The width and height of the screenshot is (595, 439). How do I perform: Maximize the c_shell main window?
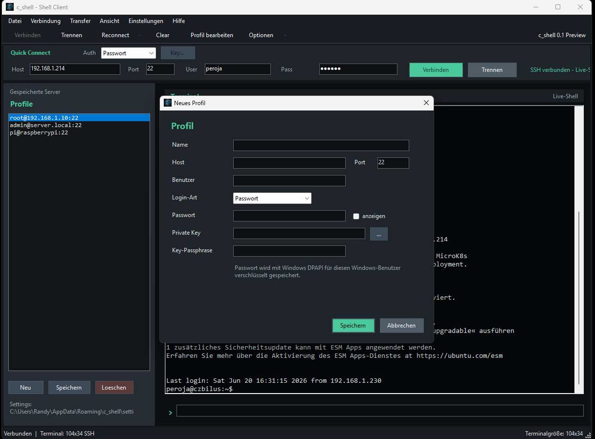click(x=558, y=7)
